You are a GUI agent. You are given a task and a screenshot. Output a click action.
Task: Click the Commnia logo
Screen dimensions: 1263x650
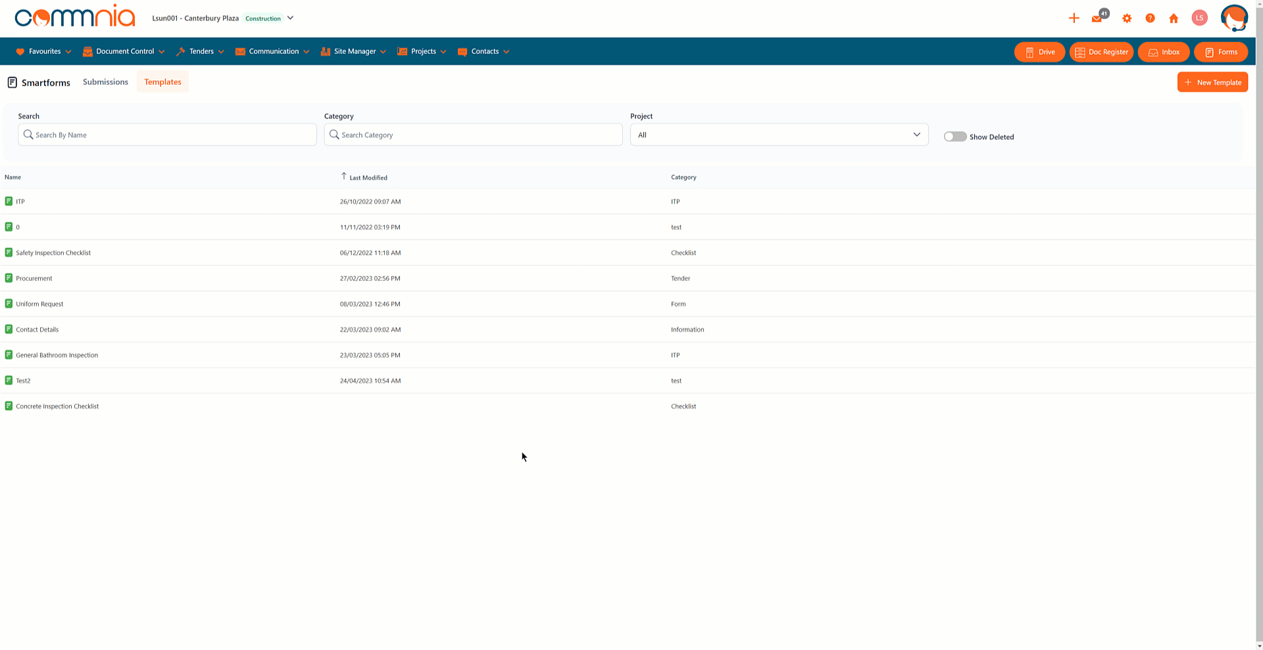point(75,17)
